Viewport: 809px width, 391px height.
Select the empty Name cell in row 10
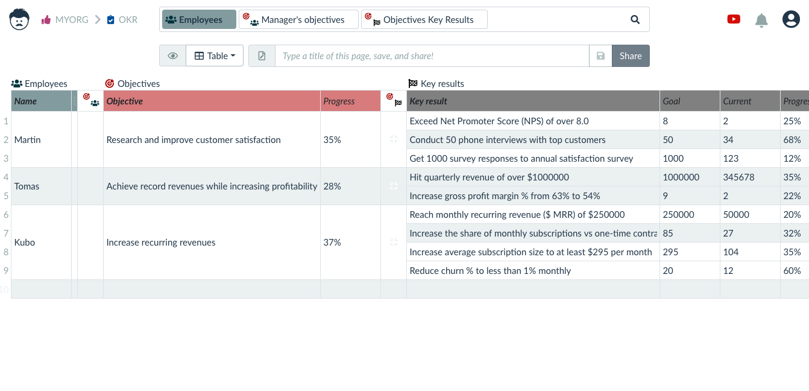41,289
